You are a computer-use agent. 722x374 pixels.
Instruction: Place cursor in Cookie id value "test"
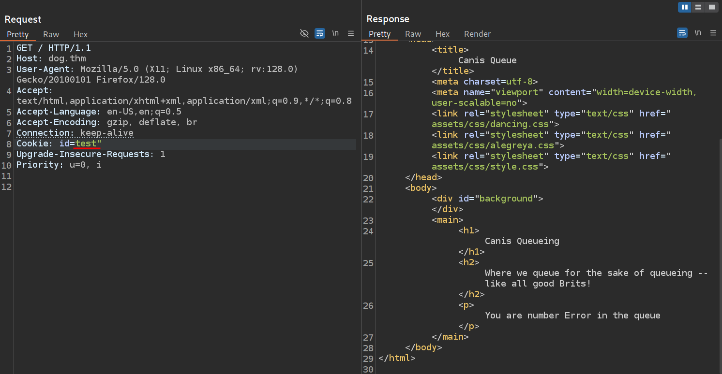86,144
